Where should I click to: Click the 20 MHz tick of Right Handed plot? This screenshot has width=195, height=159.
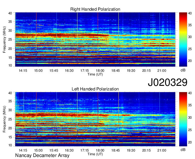[x=10, y=49]
